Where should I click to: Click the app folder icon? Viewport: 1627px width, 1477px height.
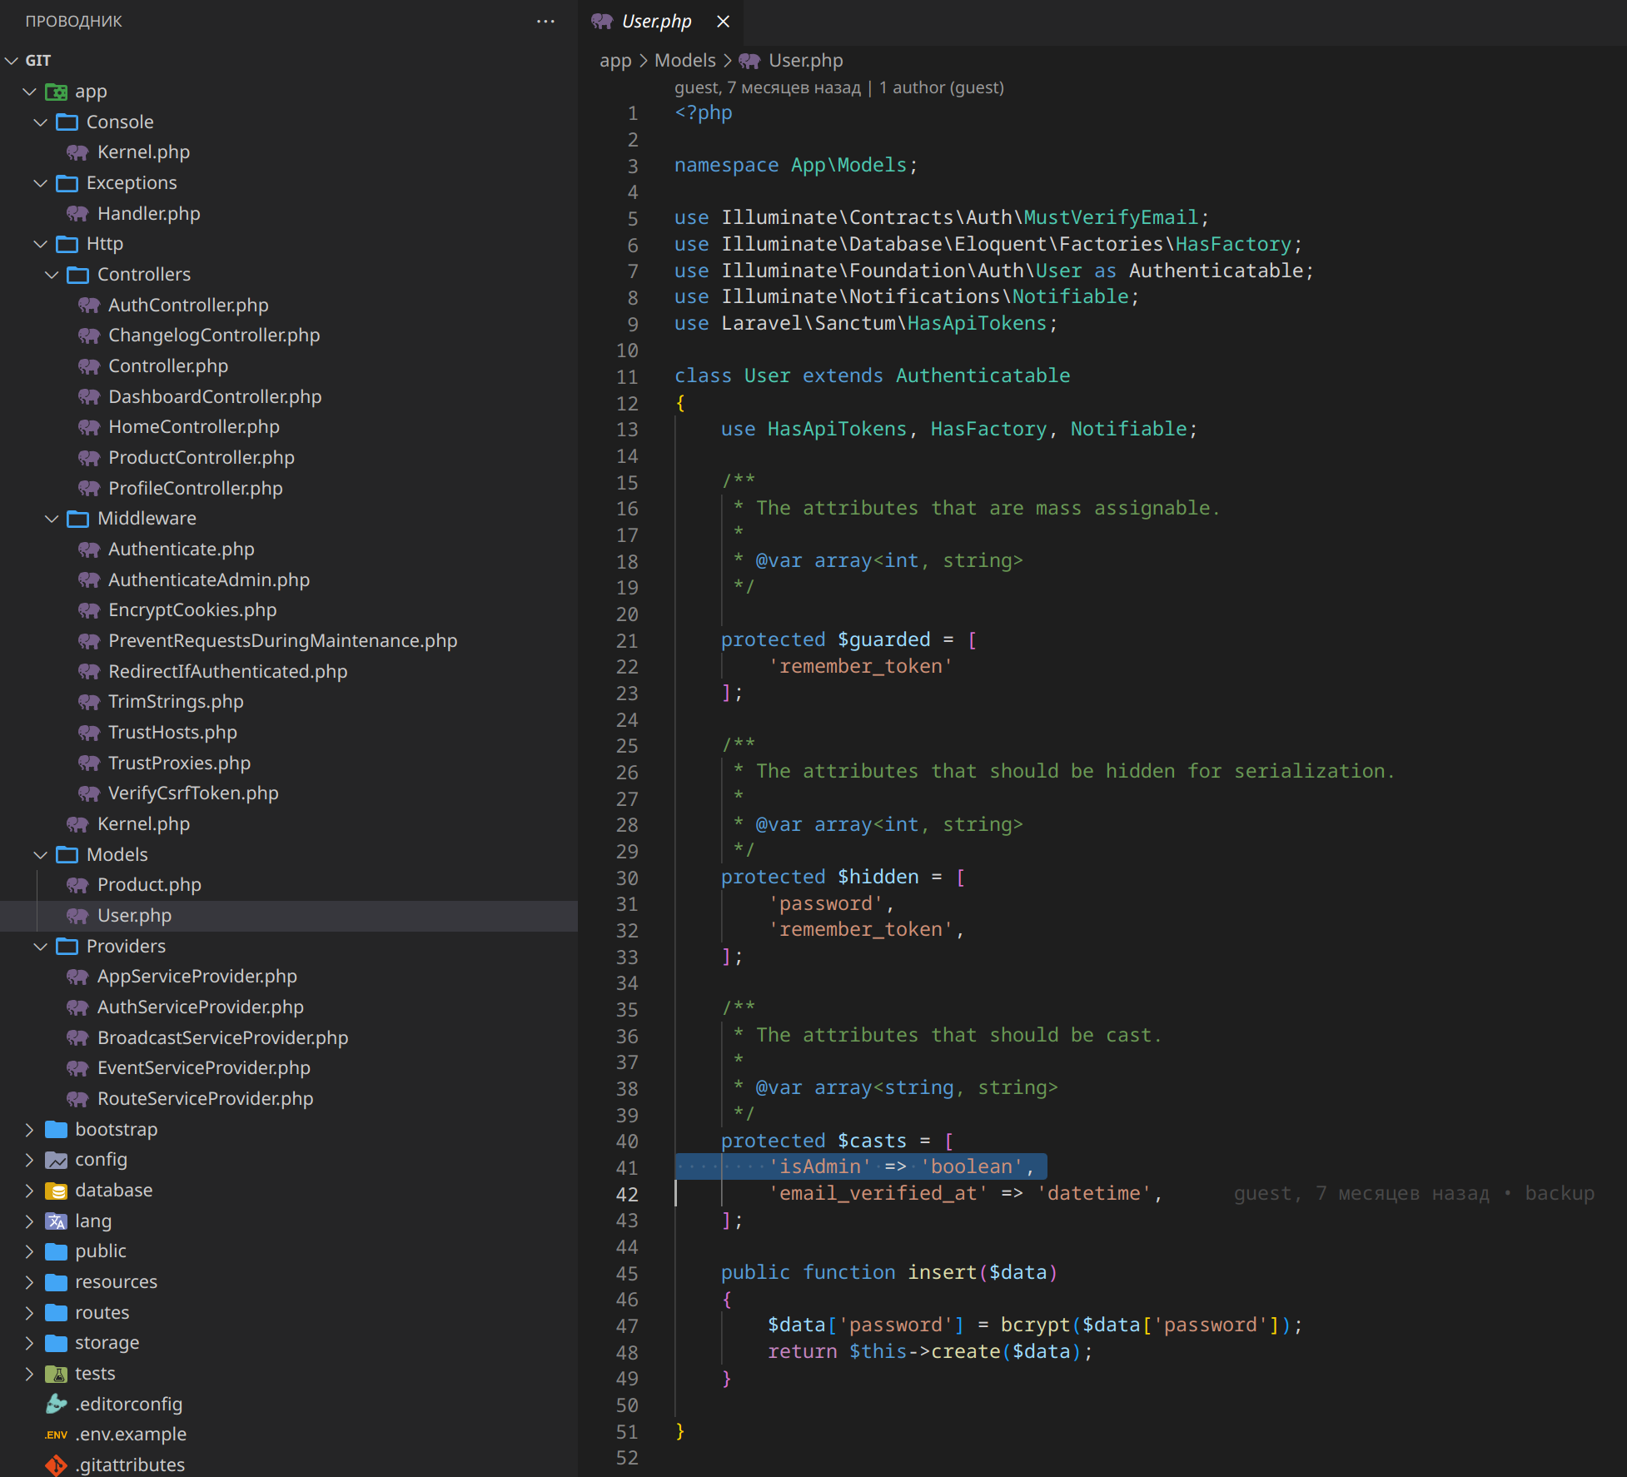(56, 92)
